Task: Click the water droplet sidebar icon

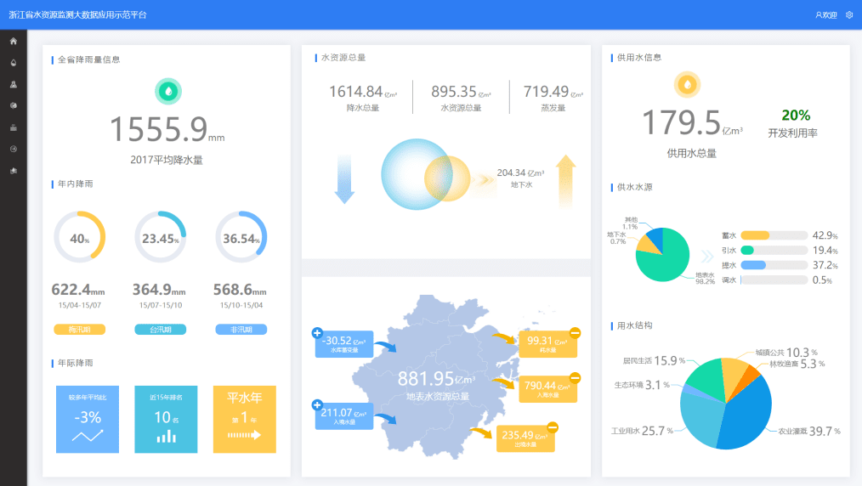Action: 13,62
